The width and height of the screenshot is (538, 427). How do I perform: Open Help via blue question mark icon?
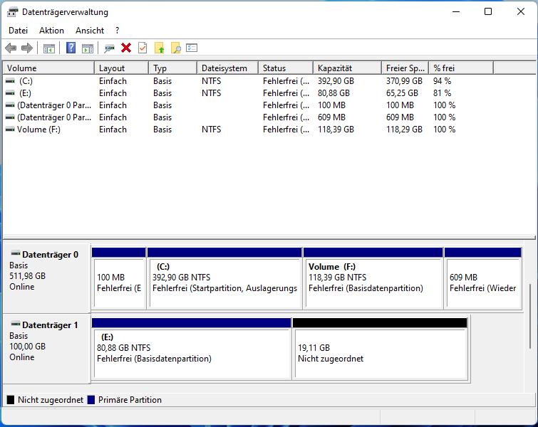click(71, 48)
